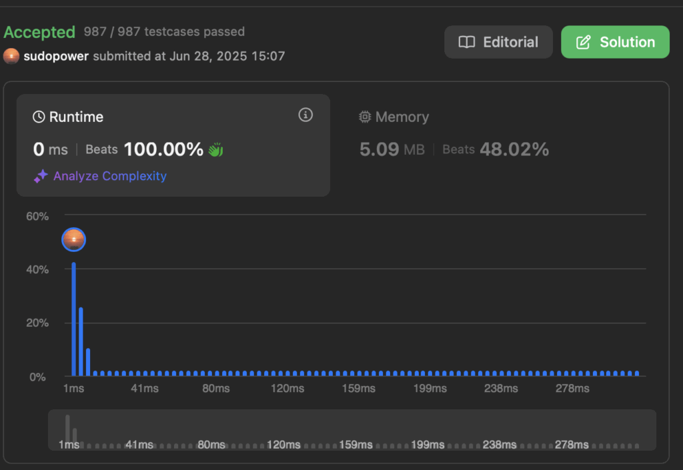Click the 987 / 987 testcases passed text
Screen dimensions: 683x470
tap(164, 32)
